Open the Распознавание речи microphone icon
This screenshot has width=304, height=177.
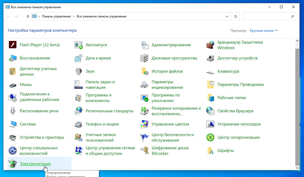[x=13, y=111]
